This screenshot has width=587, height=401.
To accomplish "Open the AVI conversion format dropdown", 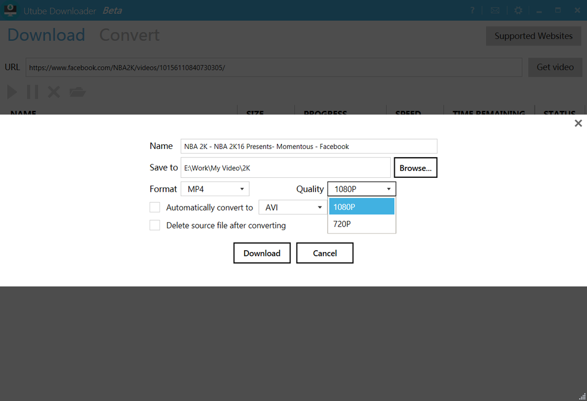I will pos(293,207).
